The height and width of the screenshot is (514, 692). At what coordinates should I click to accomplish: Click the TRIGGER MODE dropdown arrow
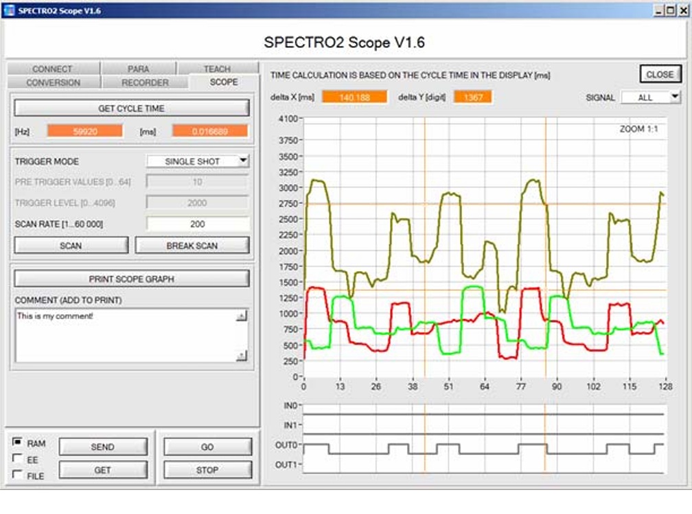coord(243,161)
